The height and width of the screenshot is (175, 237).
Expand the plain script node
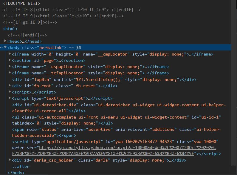pos(10,92)
